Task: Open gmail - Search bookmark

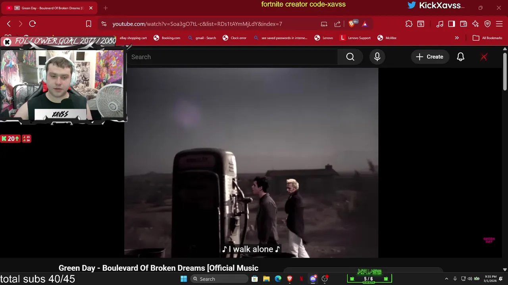Action: click(x=202, y=38)
